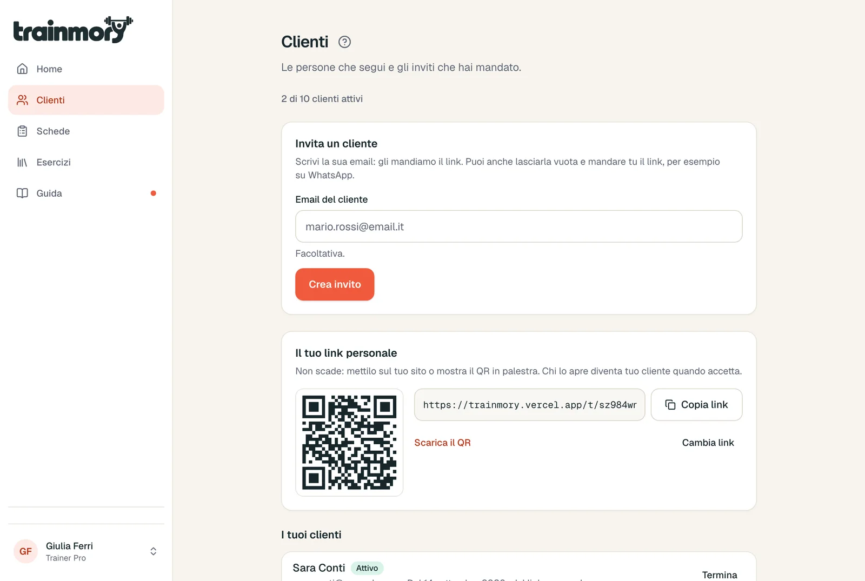
Task: Click the Attivo badge next to Sara Conti
Action: [x=367, y=568]
